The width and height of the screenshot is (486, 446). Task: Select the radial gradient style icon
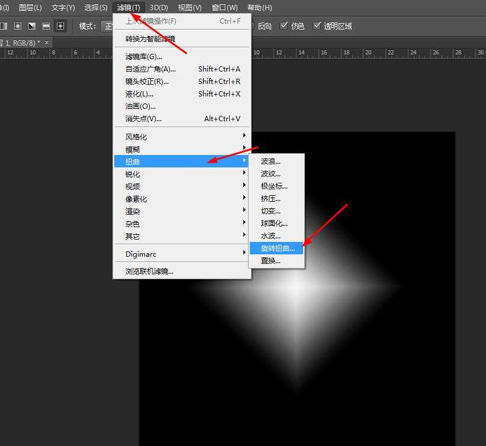(x=18, y=25)
